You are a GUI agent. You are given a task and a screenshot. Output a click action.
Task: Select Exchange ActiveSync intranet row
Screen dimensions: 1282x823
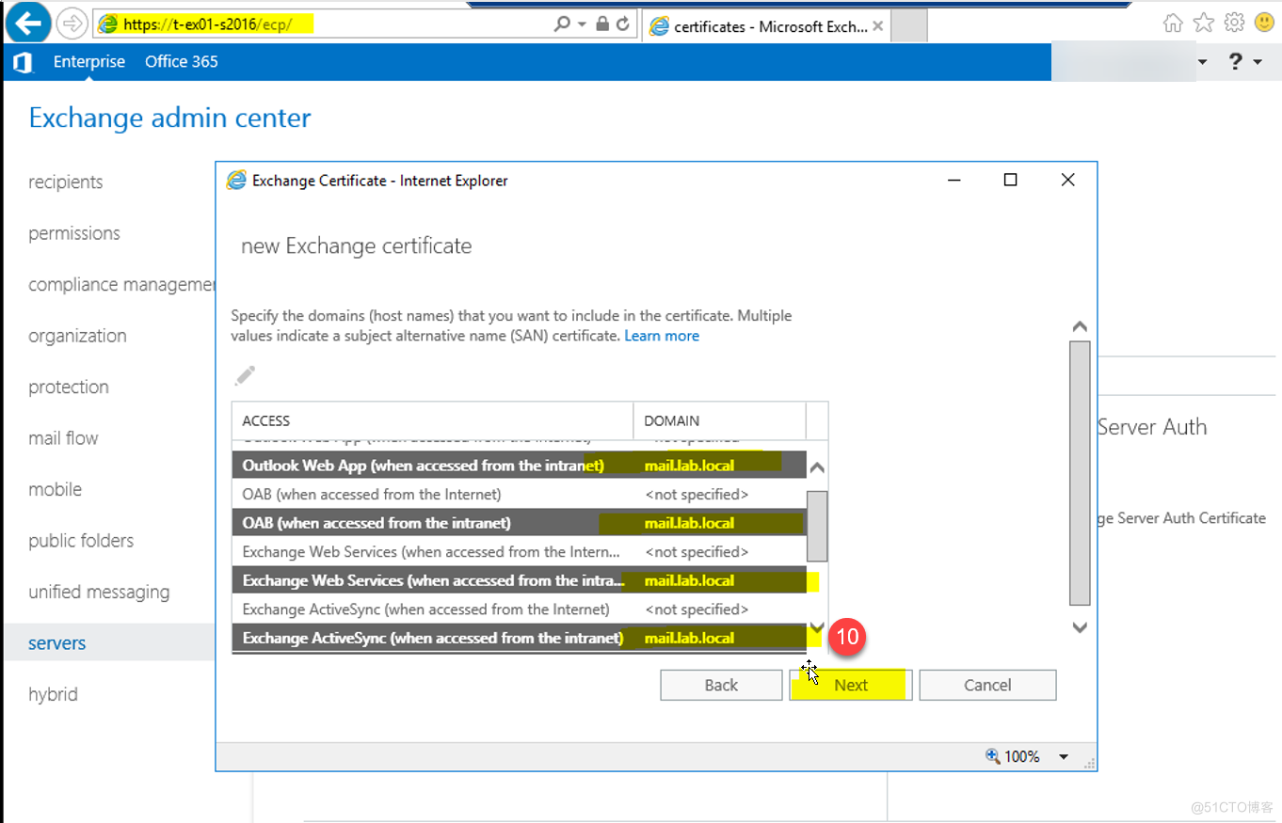point(520,638)
